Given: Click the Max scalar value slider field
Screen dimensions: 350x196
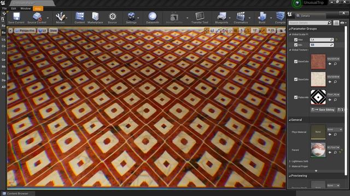Looking at the screenshot, I should (322, 40).
